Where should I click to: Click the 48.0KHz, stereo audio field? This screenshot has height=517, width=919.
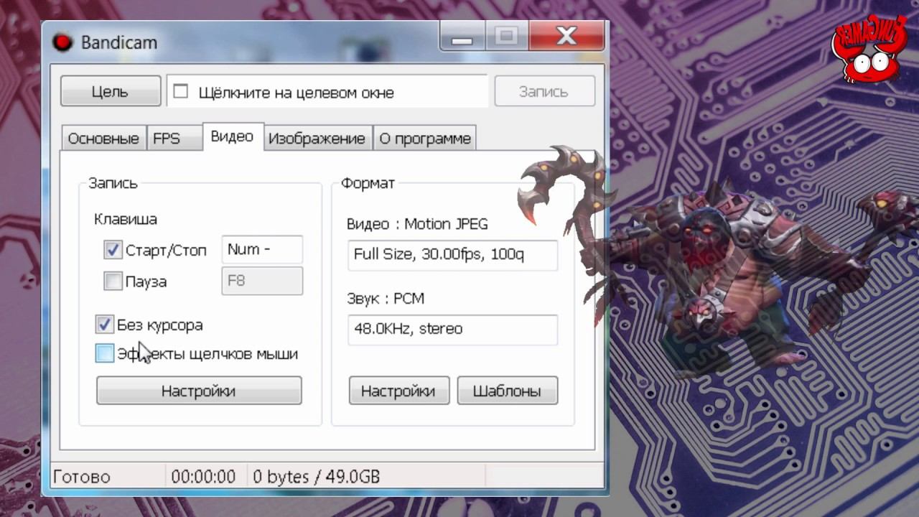pyautogui.click(x=452, y=329)
